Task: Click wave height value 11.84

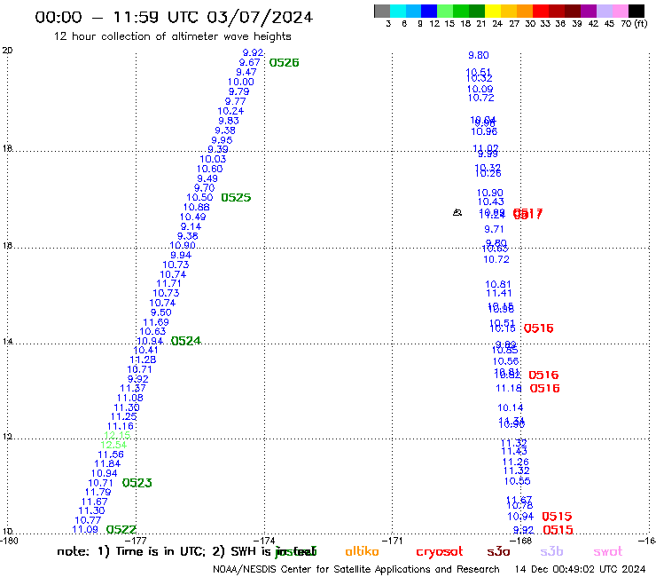Action: tap(107, 464)
